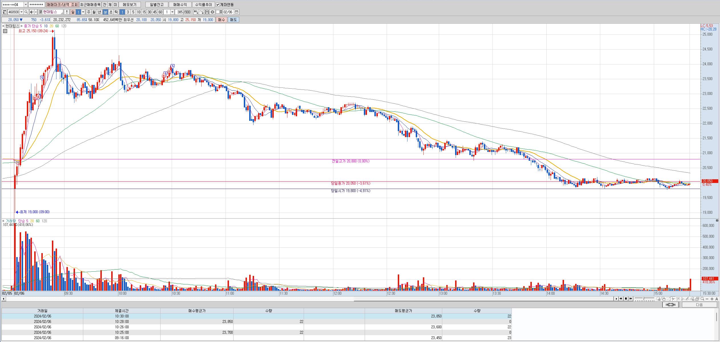The width and height of the screenshot is (720, 342).
Task: Open the dropdown next to 일 1
Action: click(83, 12)
